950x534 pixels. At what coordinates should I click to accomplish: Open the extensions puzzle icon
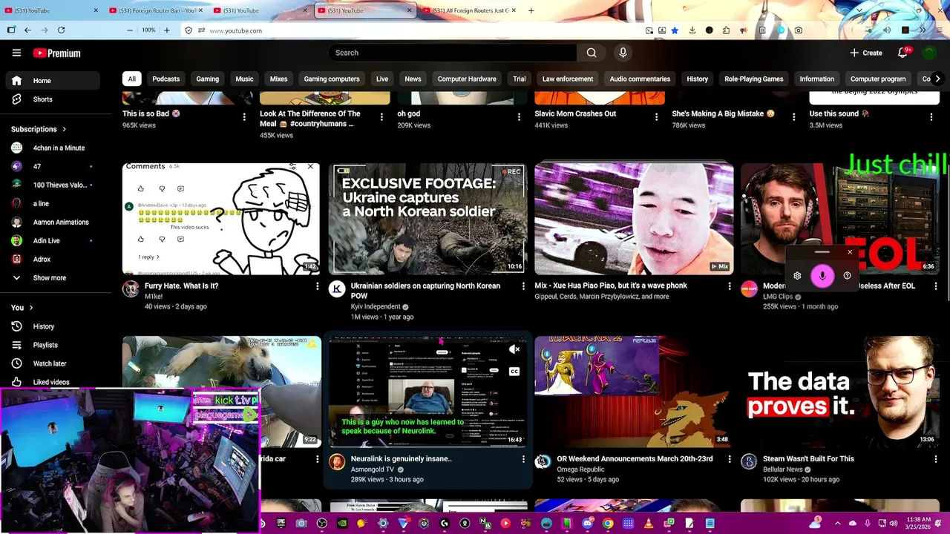coord(727,30)
